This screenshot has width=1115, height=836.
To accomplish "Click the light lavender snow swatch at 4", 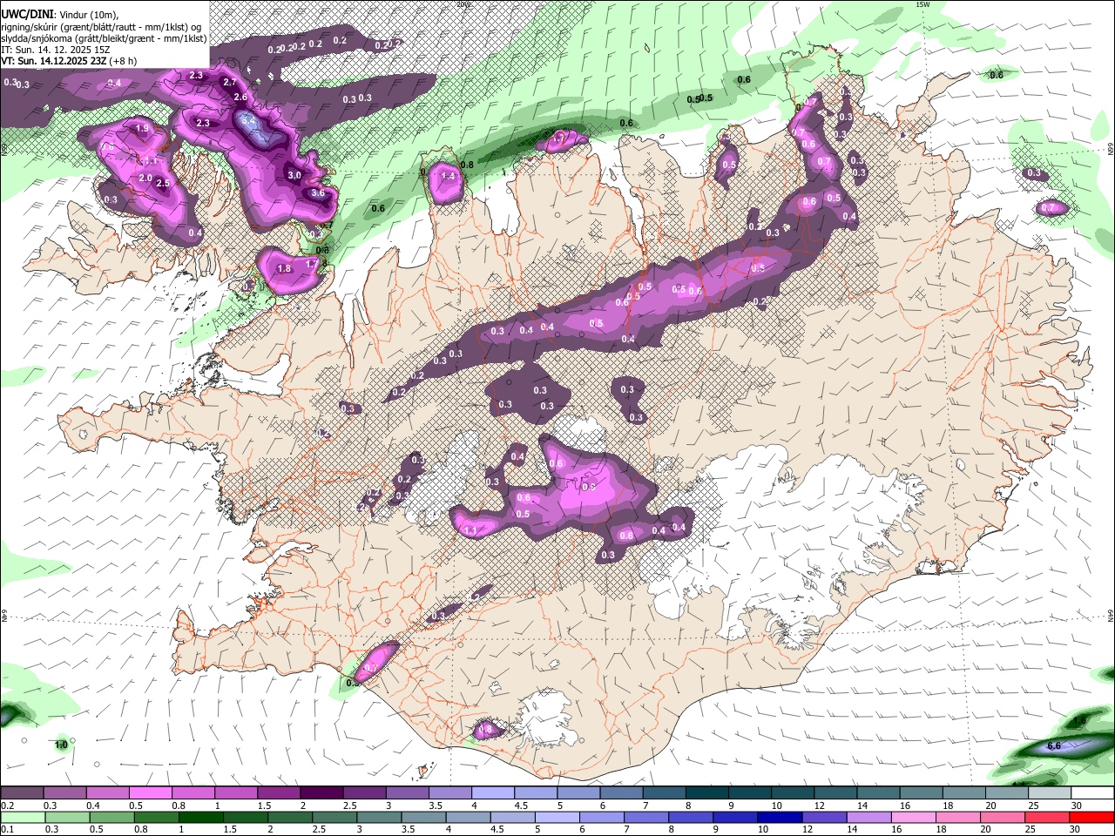I will [x=491, y=793].
